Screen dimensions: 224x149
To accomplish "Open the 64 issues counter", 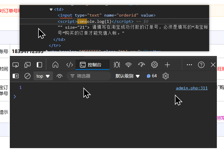I will click(x=152, y=76).
